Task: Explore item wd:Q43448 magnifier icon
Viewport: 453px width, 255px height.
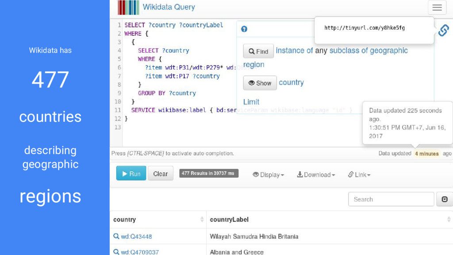Action: [x=116, y=236]
